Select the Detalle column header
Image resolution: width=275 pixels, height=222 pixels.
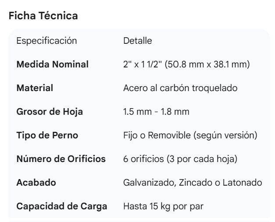click(138, 41)
